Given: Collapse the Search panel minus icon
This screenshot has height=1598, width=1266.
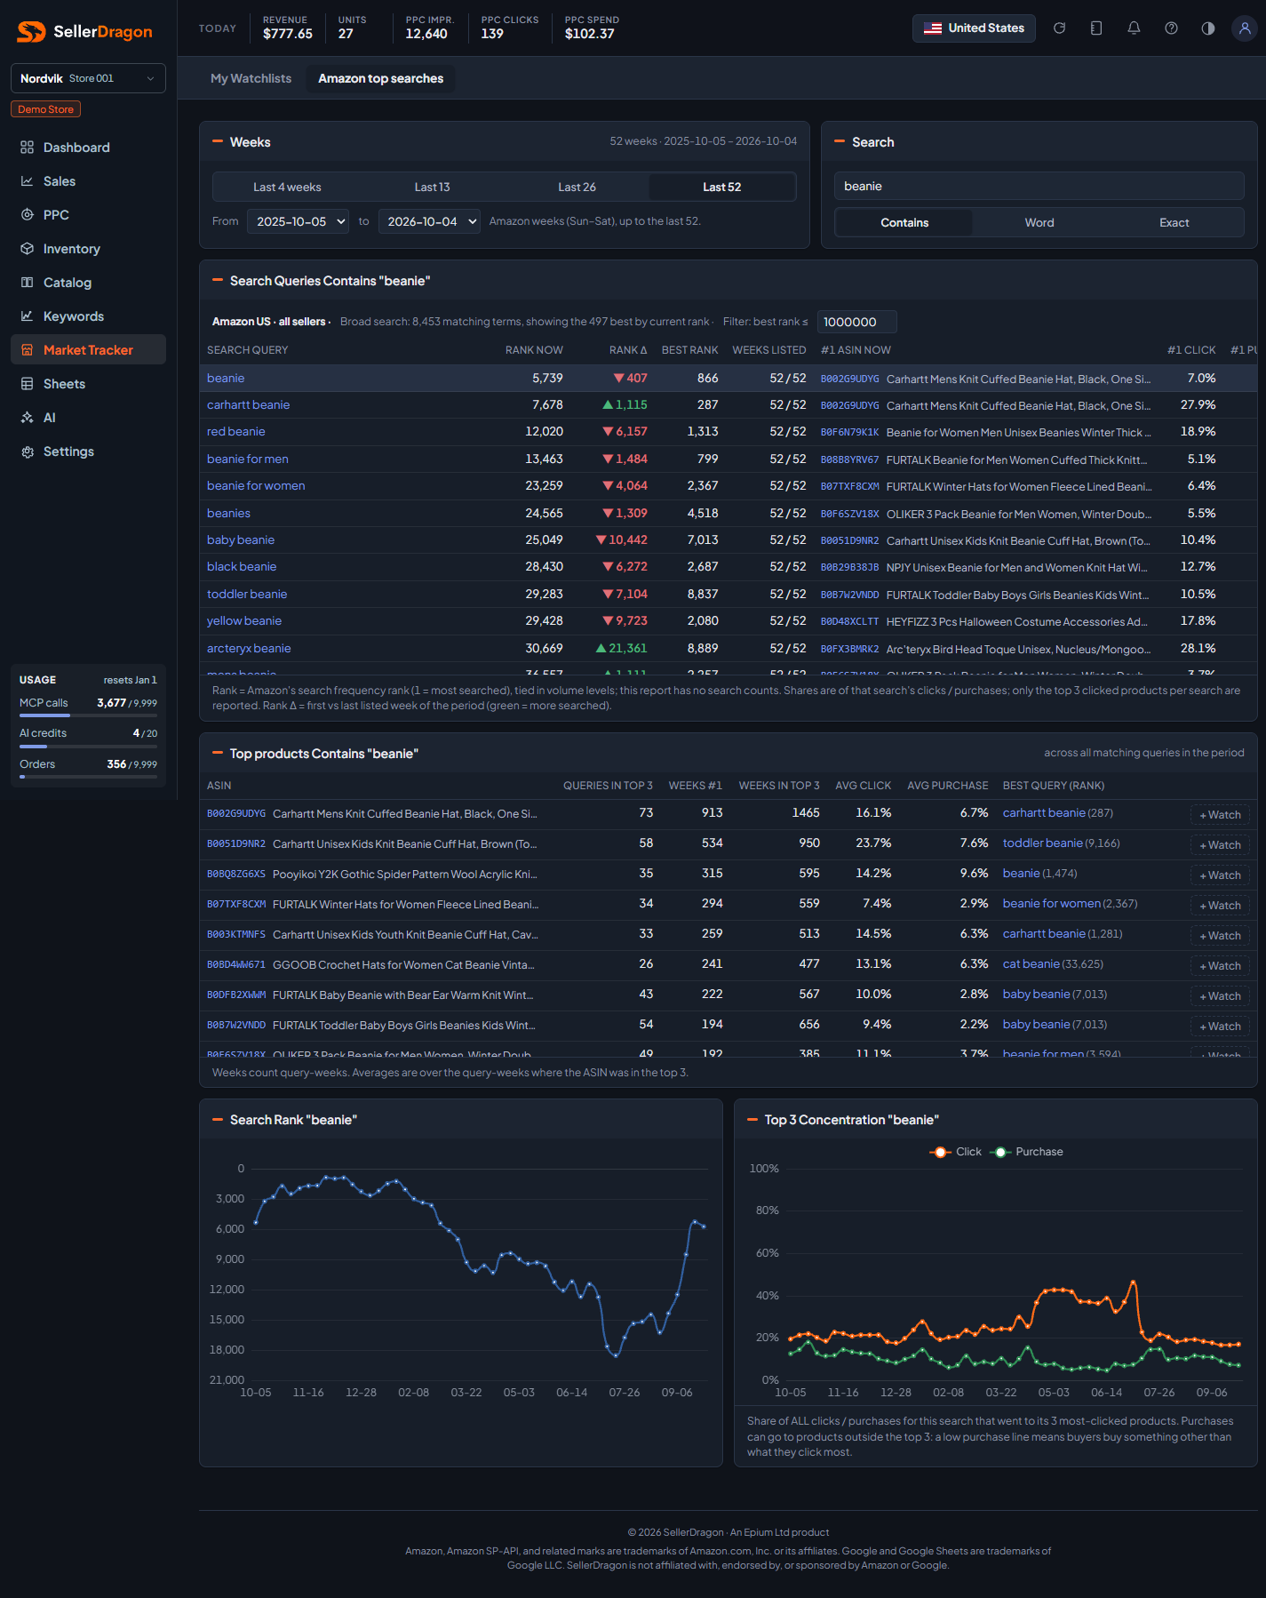Looking at the screenshot, I should [840, 141].
